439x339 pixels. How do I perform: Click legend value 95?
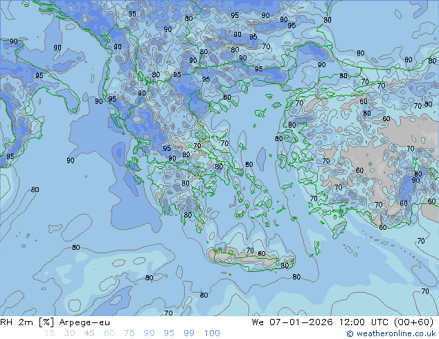pyautogui.click(x=169, y=333)
